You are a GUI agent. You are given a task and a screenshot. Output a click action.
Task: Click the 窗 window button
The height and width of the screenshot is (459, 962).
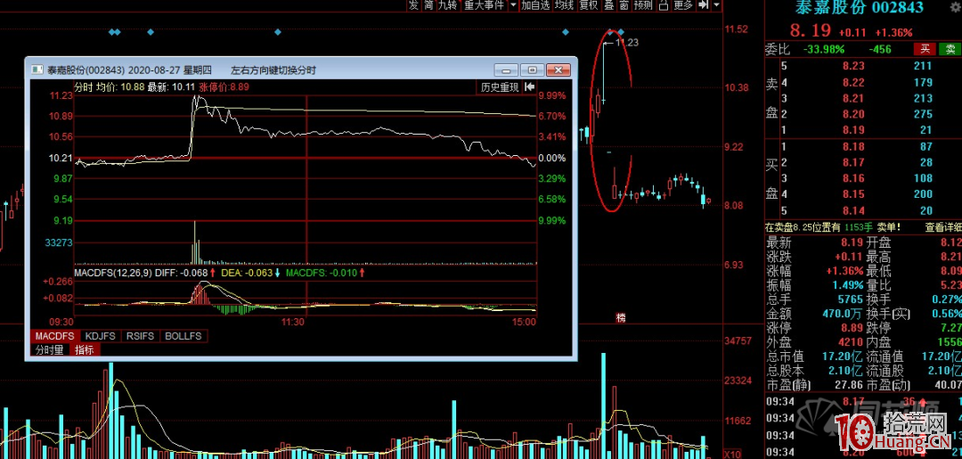click(624, 5)
